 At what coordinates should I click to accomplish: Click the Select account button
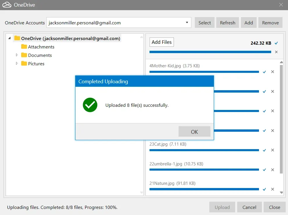point(205,23)
